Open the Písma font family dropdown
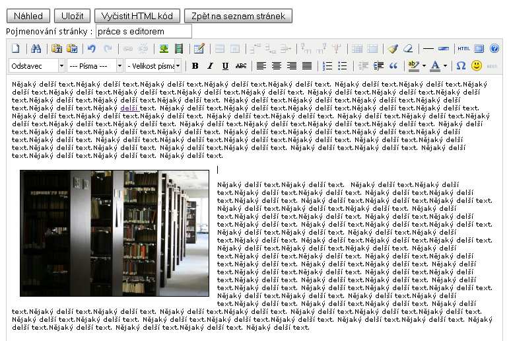The width and height of the screenshot is (509, 341). coord(95,66)
